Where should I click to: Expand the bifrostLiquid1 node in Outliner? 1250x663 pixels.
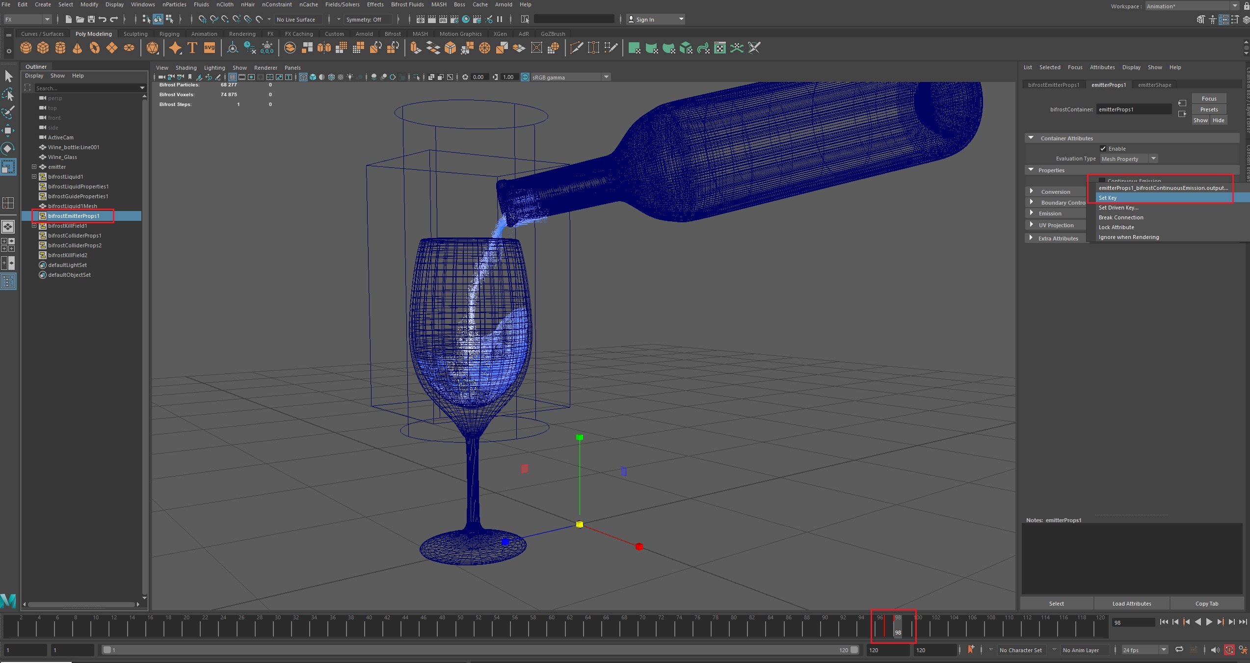click(34, 177)
